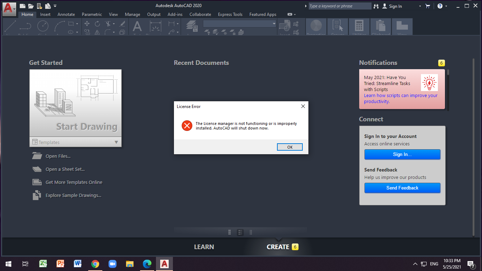Select the Rectangle tool in ribbon
Image resolution: width=482 pixels, height=271 pixels.
point(71,24)
